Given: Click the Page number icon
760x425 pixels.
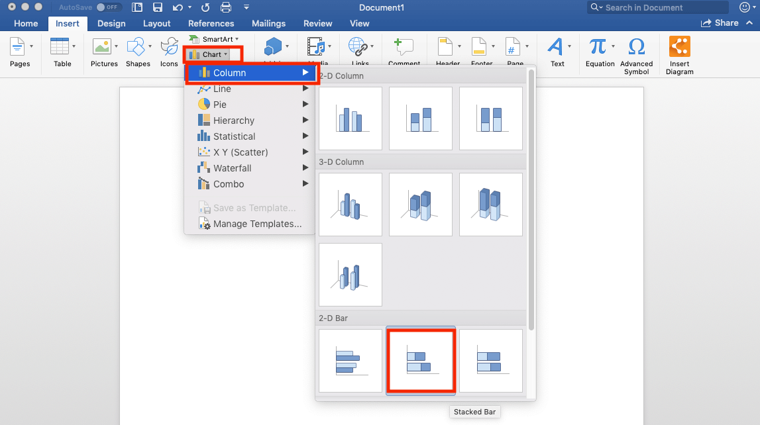Looking at the screenshot, I should pos(513,47).
